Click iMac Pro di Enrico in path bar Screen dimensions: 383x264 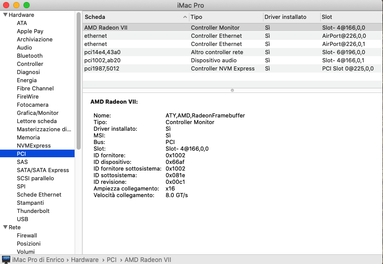point(38,259)
